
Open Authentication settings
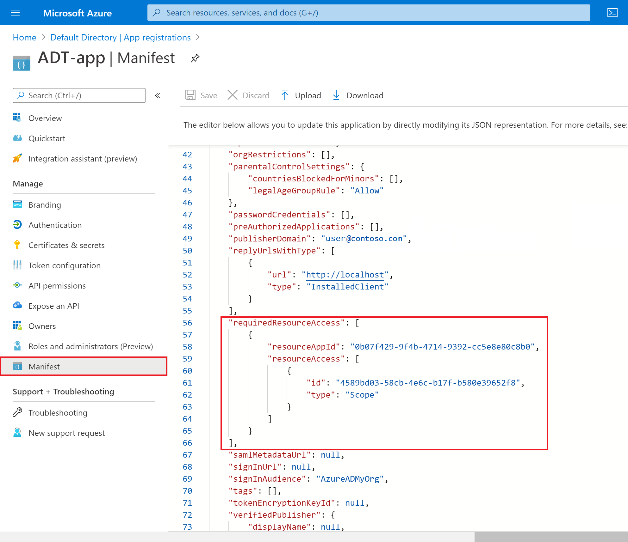55,225
